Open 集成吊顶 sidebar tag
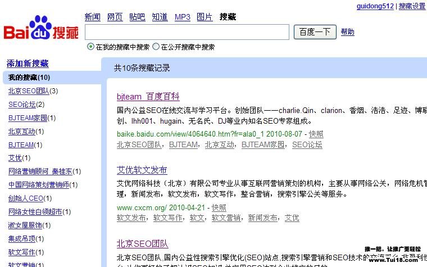The image size is (427, 267). [x=22, y=239]
